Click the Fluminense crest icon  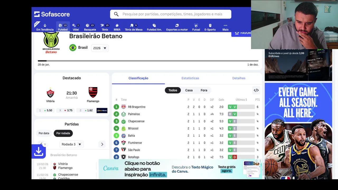pyautogui.click(x=124, y=143)
